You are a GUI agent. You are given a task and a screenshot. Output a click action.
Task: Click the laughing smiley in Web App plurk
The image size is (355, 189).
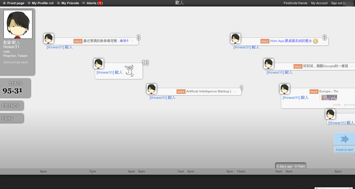click(315, 41)
